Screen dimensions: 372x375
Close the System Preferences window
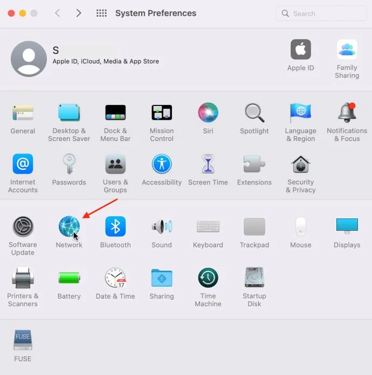tap(11, 13)
